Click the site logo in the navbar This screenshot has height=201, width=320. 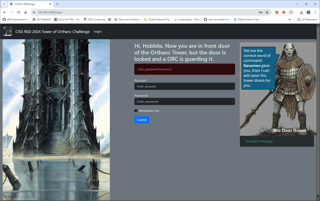click(8, 31)
